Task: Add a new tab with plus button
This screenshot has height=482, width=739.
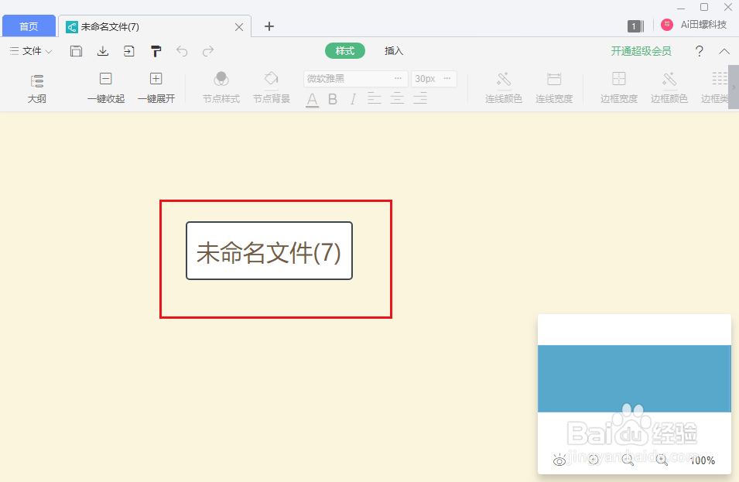Action: 269,26
